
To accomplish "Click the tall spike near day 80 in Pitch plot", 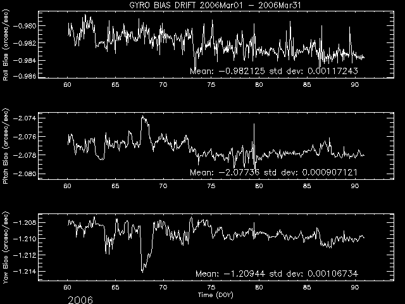I will click(x=254, y=125).
